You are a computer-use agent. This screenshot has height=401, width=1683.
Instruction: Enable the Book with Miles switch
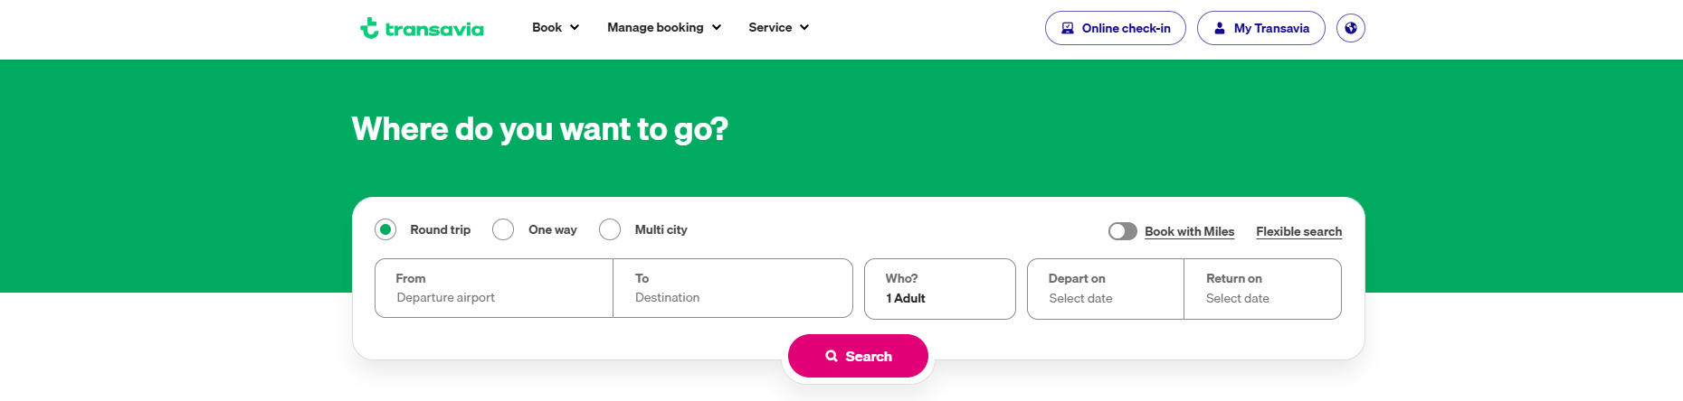point(1123,231)
